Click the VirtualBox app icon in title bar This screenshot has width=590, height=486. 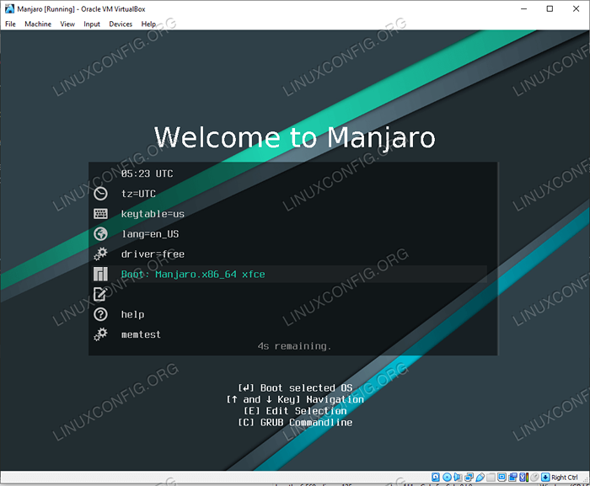pyautogui.click(x=9, y=8)
